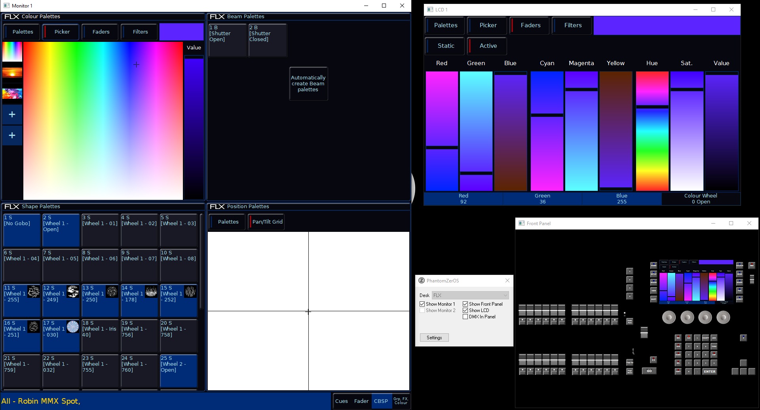Screen dimensions: 760x410
Task: Click EFFECT key on Front Panel
Action: pos(739,299)
